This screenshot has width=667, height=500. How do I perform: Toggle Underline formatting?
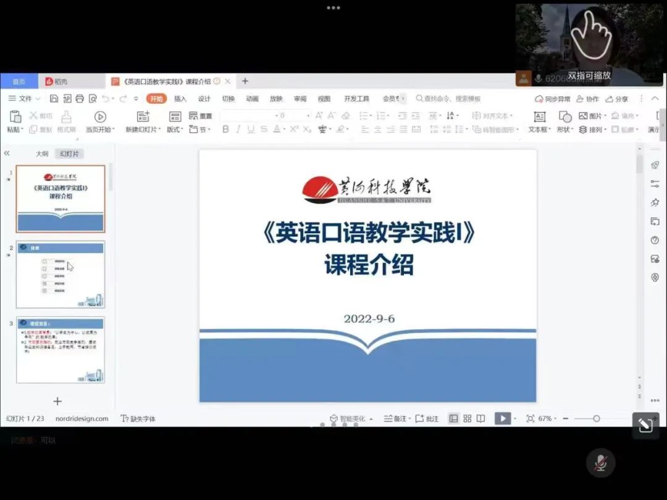(x=251, y=129)
